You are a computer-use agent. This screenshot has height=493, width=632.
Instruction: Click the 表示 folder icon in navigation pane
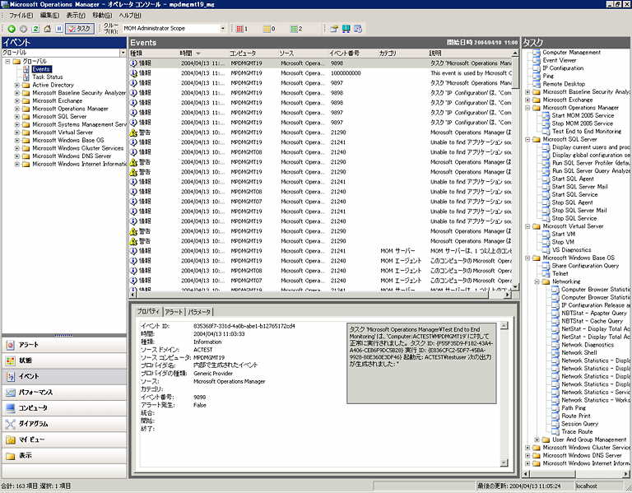11,456
